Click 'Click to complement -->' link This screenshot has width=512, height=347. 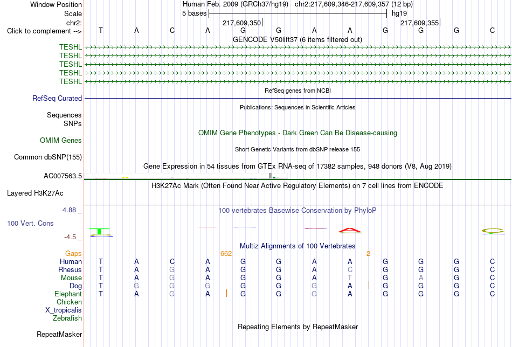point(44,31)
